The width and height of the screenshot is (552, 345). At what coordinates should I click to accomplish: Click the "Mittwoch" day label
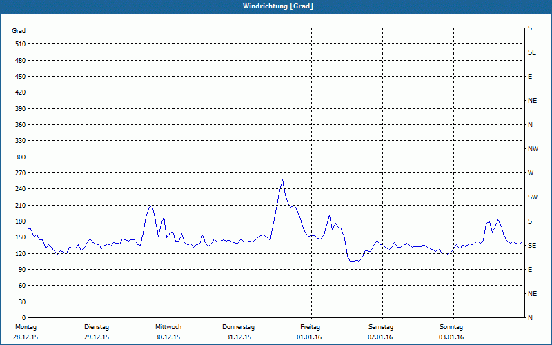[168, 327]
